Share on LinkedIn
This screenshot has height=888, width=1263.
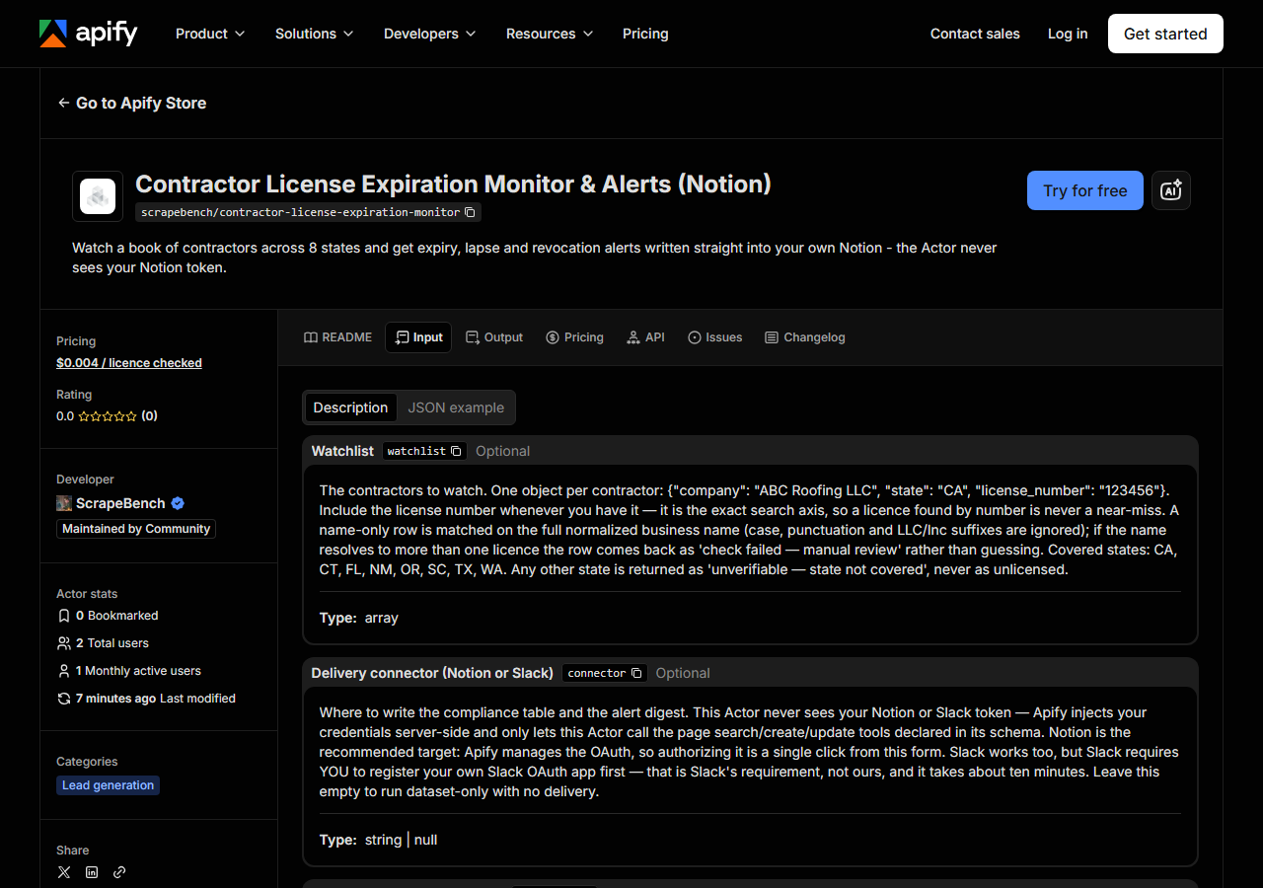(92, 872)
